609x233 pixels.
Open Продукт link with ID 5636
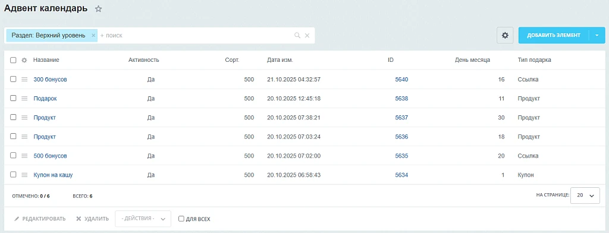click(x=45, y=137)
